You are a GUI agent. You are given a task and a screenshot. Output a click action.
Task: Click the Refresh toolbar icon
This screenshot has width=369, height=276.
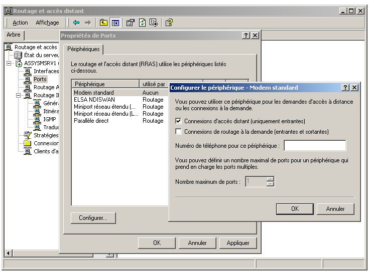coord(142,23)
